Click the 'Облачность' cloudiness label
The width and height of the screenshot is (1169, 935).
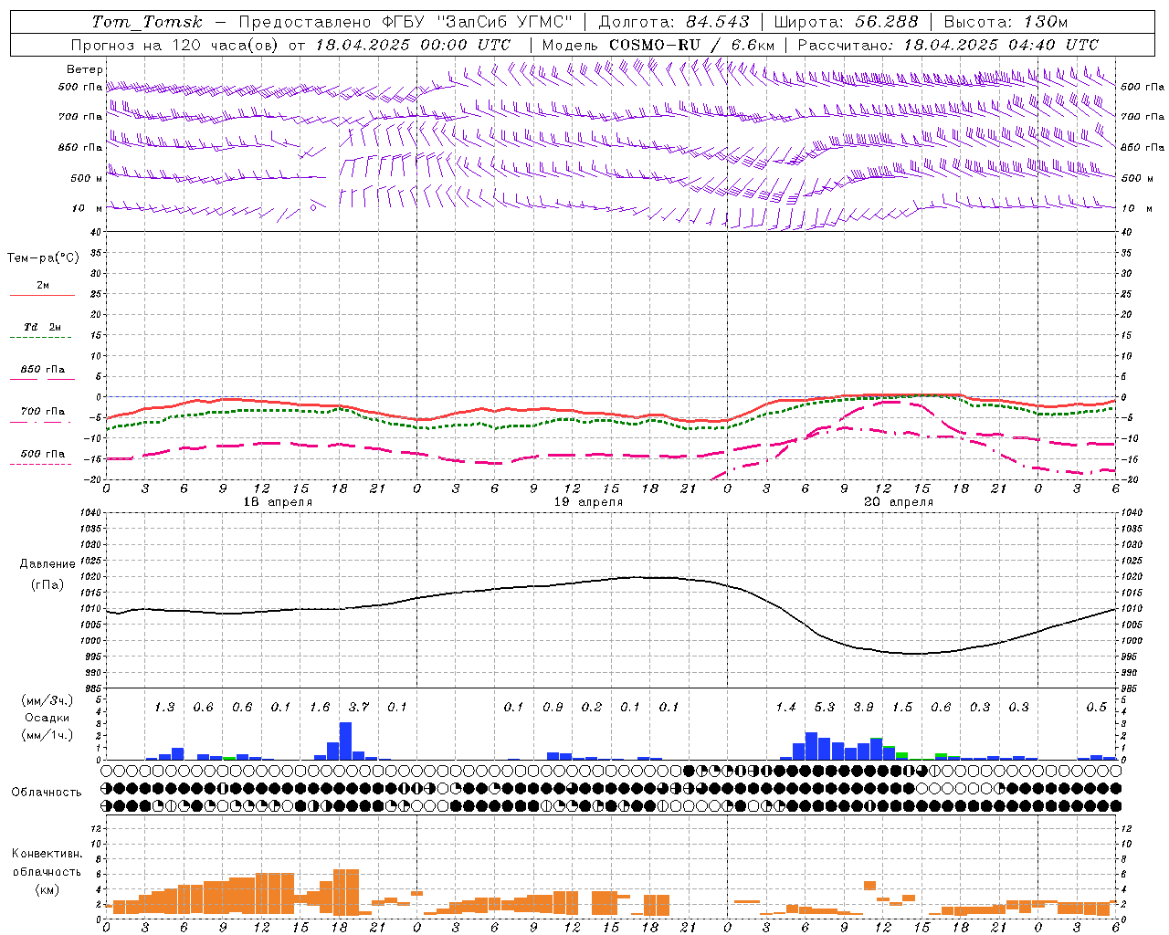(47, 792)
